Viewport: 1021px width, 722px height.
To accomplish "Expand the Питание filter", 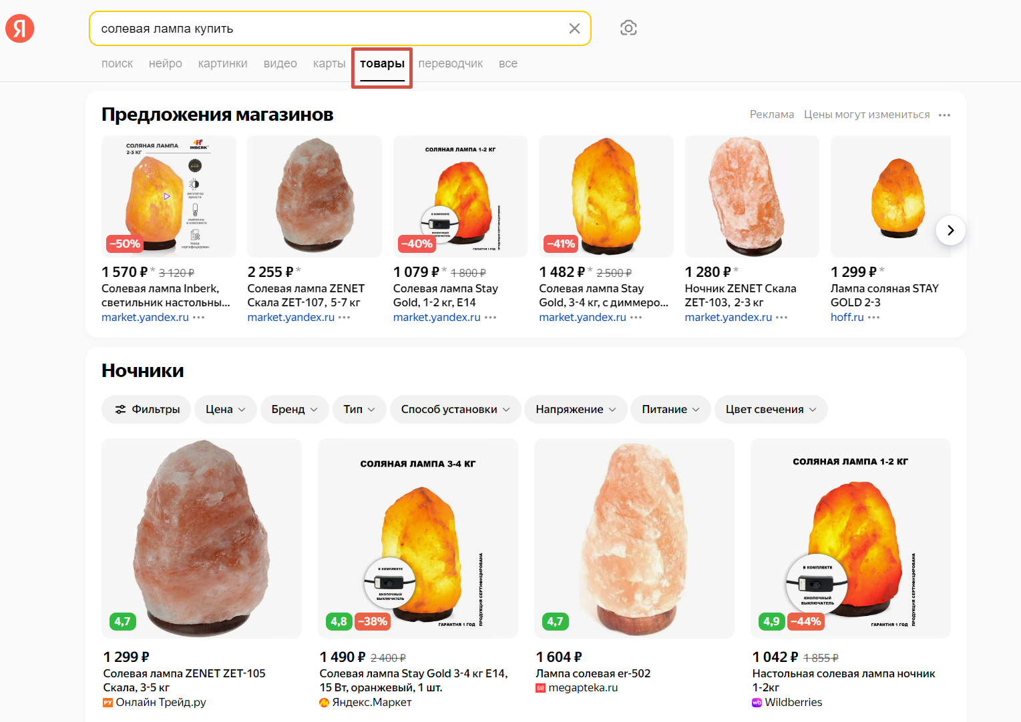I will pos(670,409).
